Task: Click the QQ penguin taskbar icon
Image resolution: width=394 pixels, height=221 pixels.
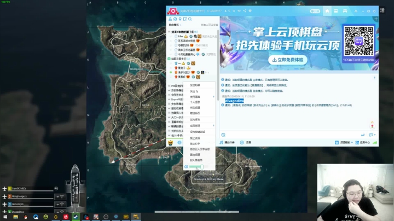Action: pyautogui.click(x=26, y=217)
